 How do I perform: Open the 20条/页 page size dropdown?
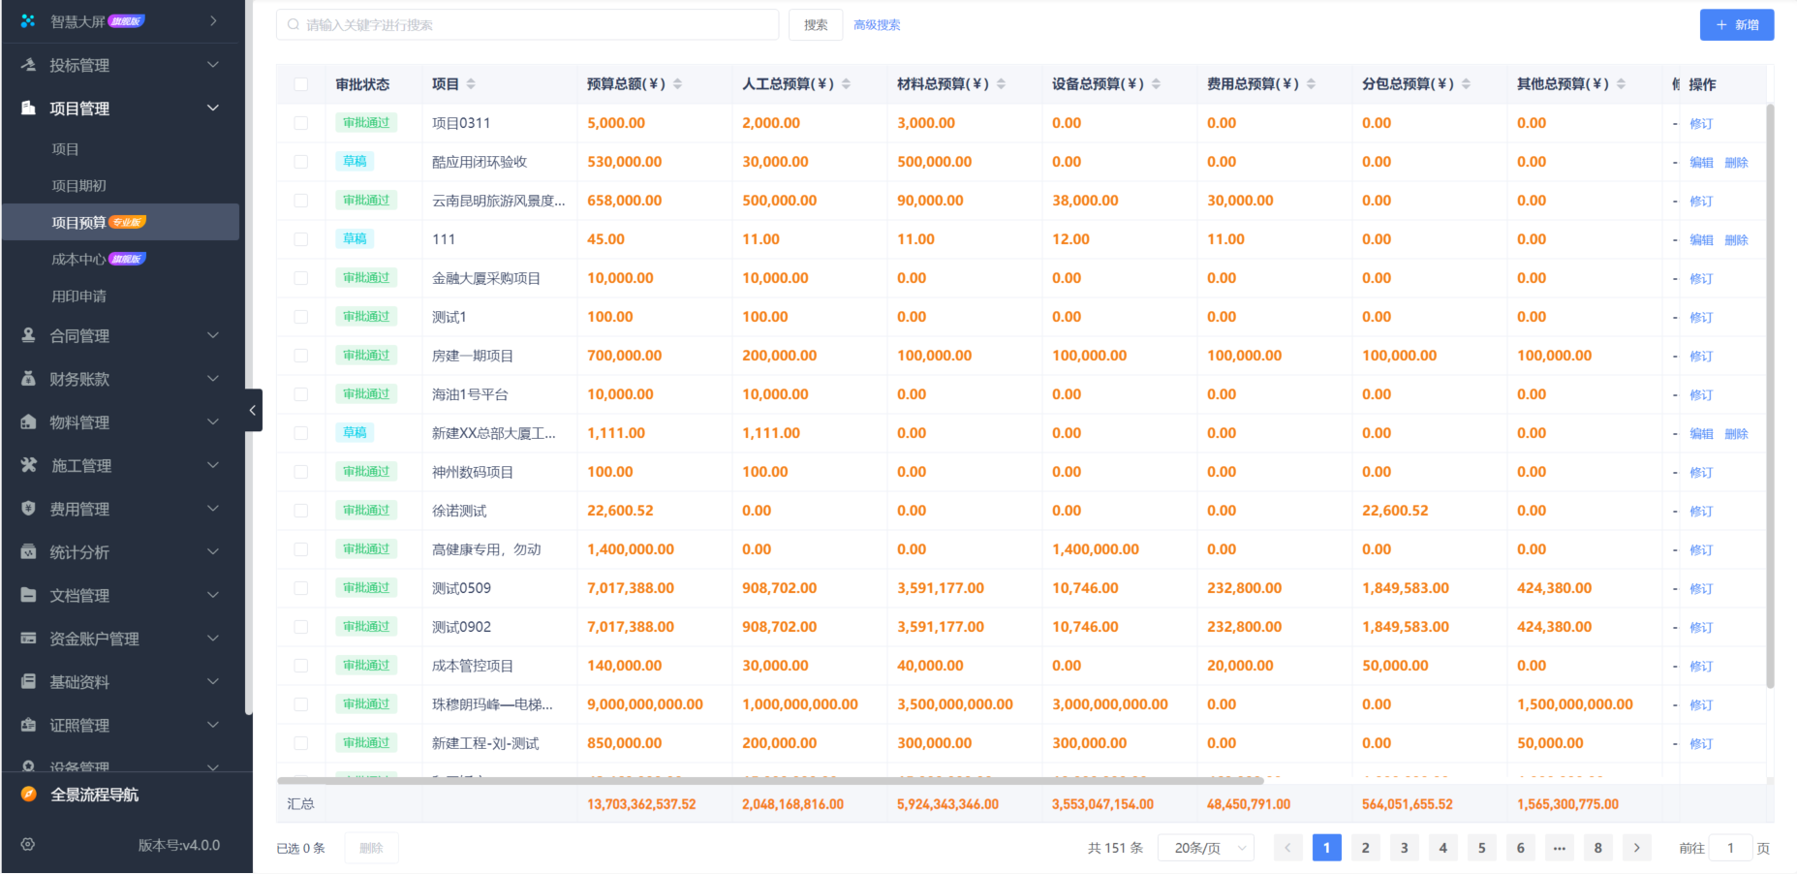click(x=1205, y=847)
